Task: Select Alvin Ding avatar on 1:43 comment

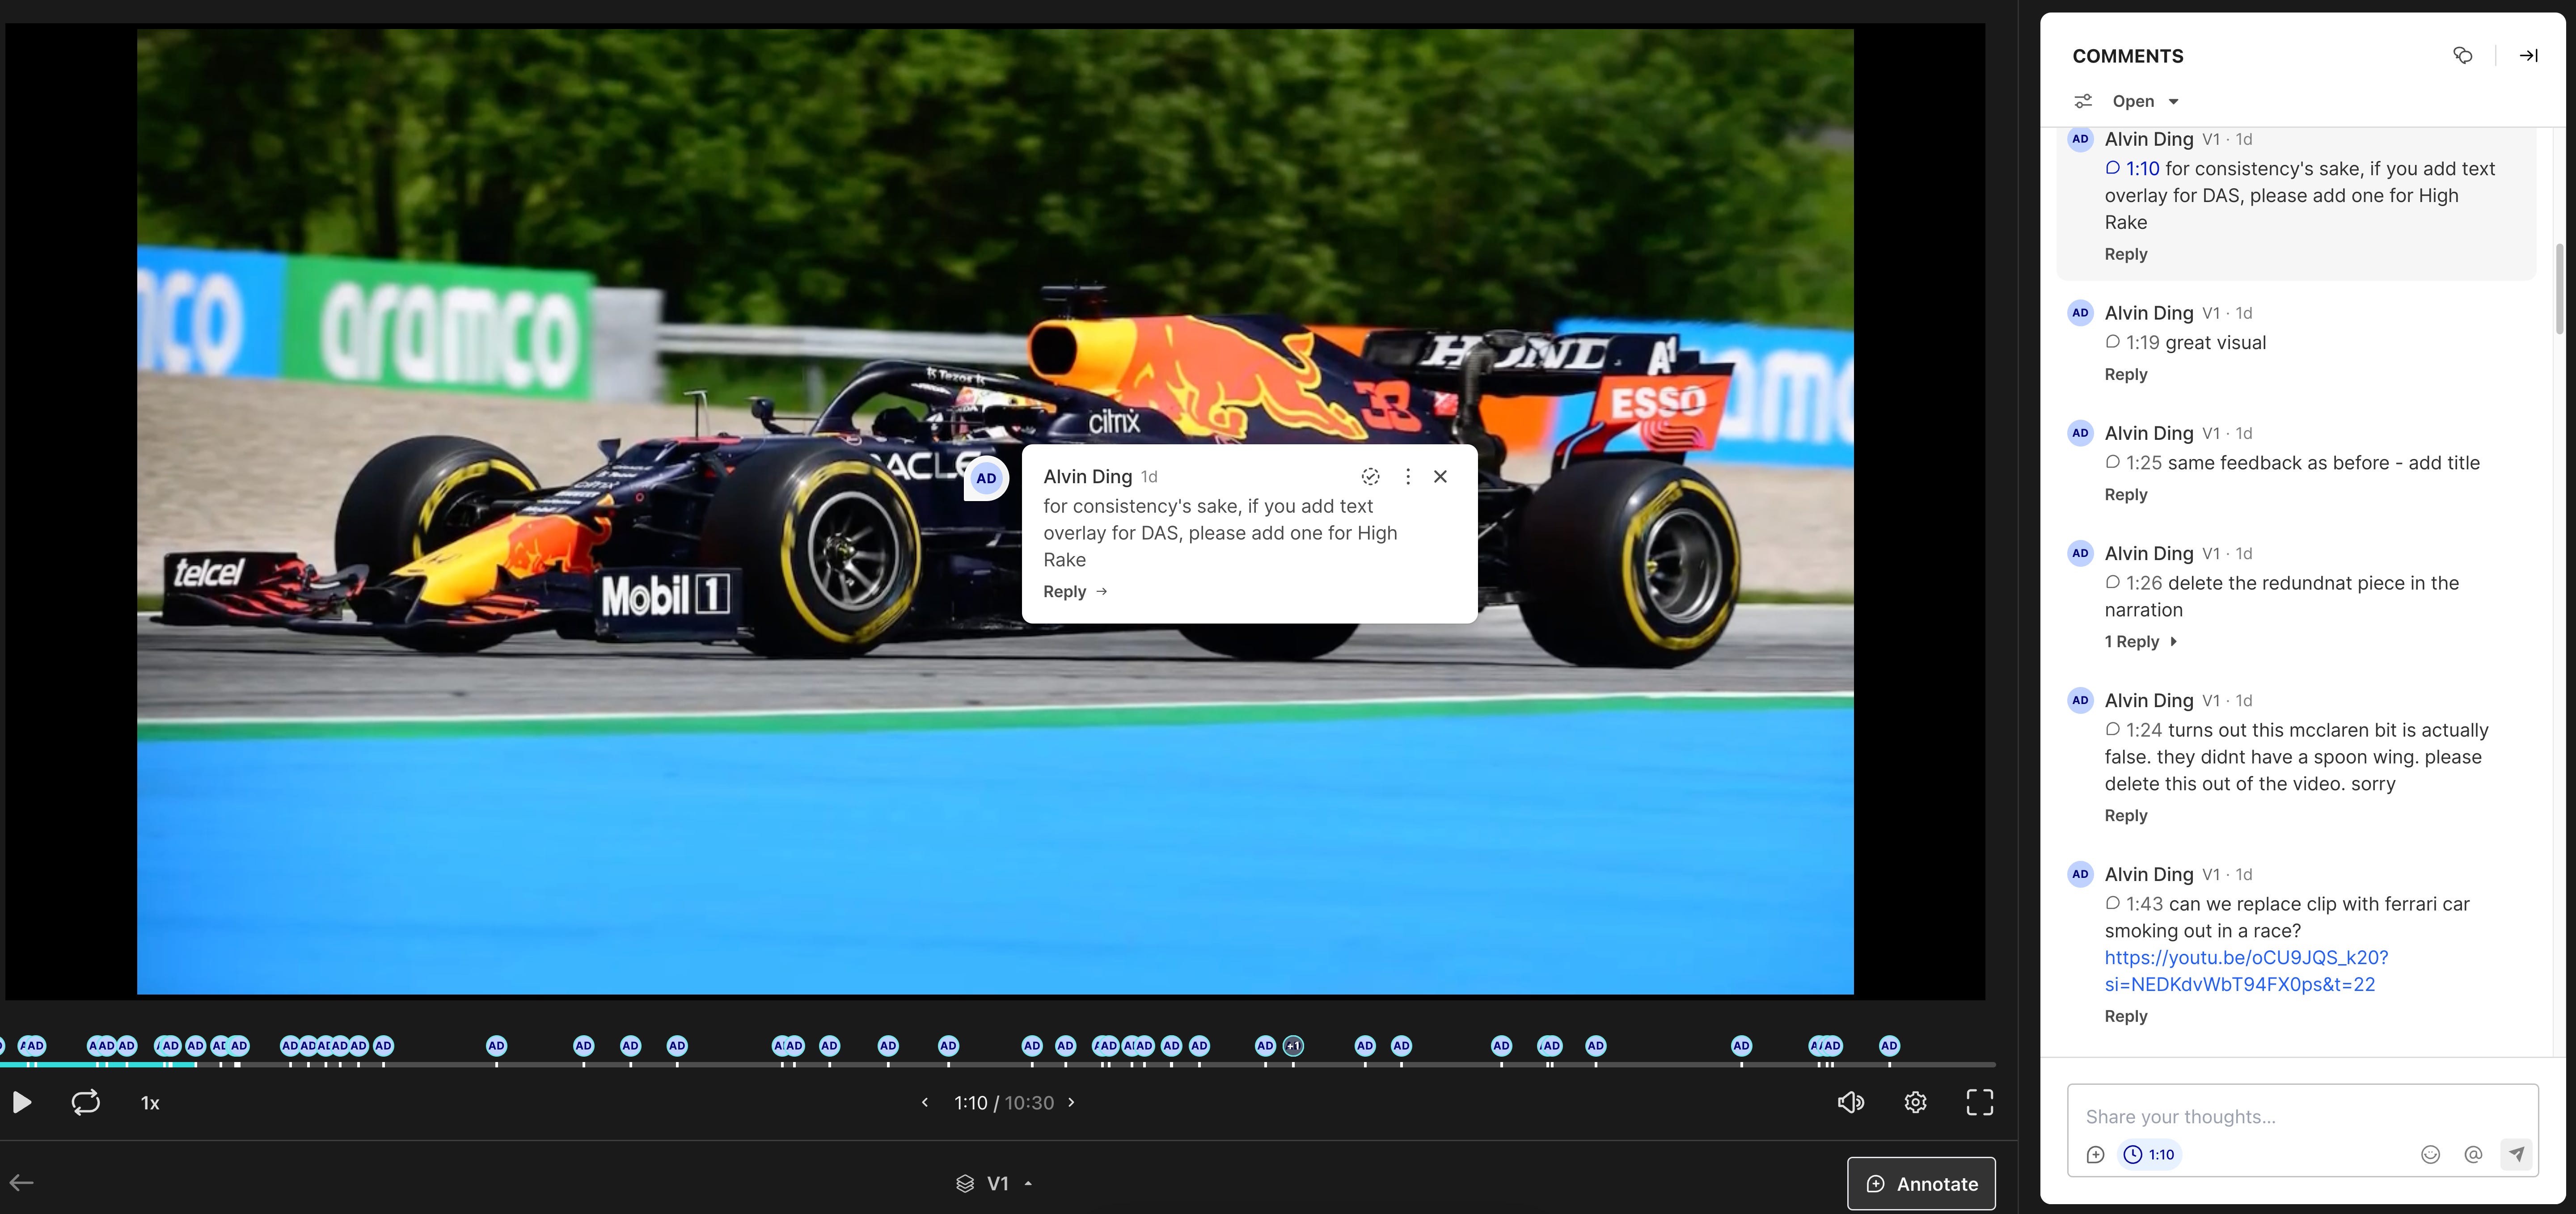Action: (x=2080, y=873)
